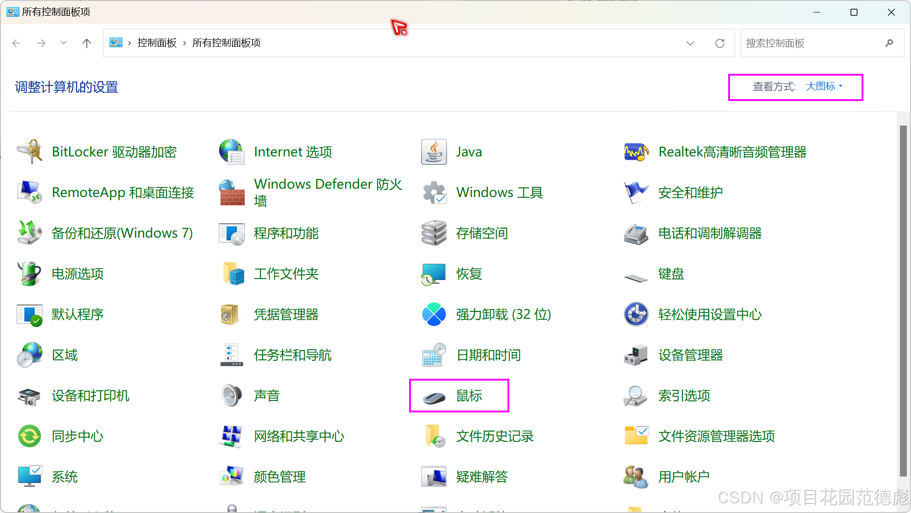Open 鼠标 (Mouse) settings
911x513 pixels.
click(x=469, y=395)
